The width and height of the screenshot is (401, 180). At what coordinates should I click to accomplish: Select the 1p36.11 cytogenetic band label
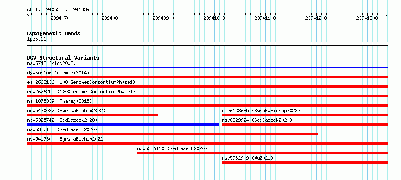point(36,39)
